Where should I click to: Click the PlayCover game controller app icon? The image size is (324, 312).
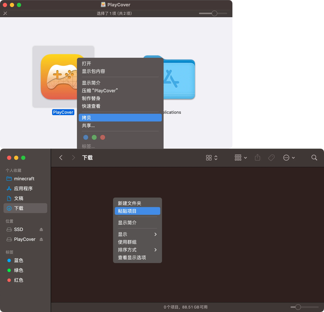tap(60, 77)
